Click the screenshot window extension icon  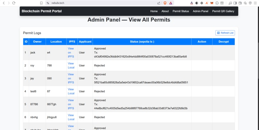pos(222,3)
